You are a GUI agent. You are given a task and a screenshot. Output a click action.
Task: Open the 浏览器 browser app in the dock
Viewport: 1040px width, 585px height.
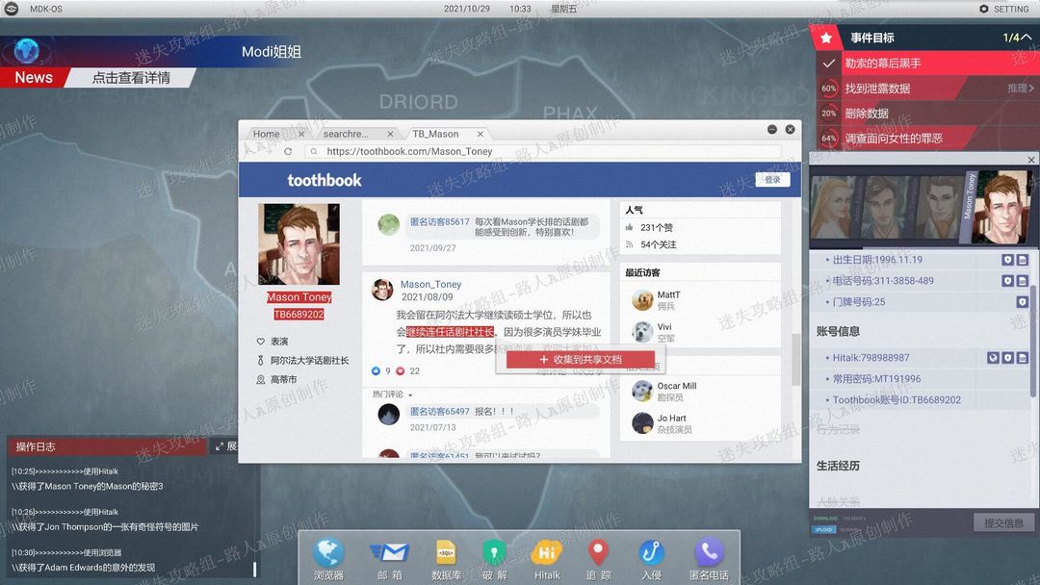[x=328, y=559]
